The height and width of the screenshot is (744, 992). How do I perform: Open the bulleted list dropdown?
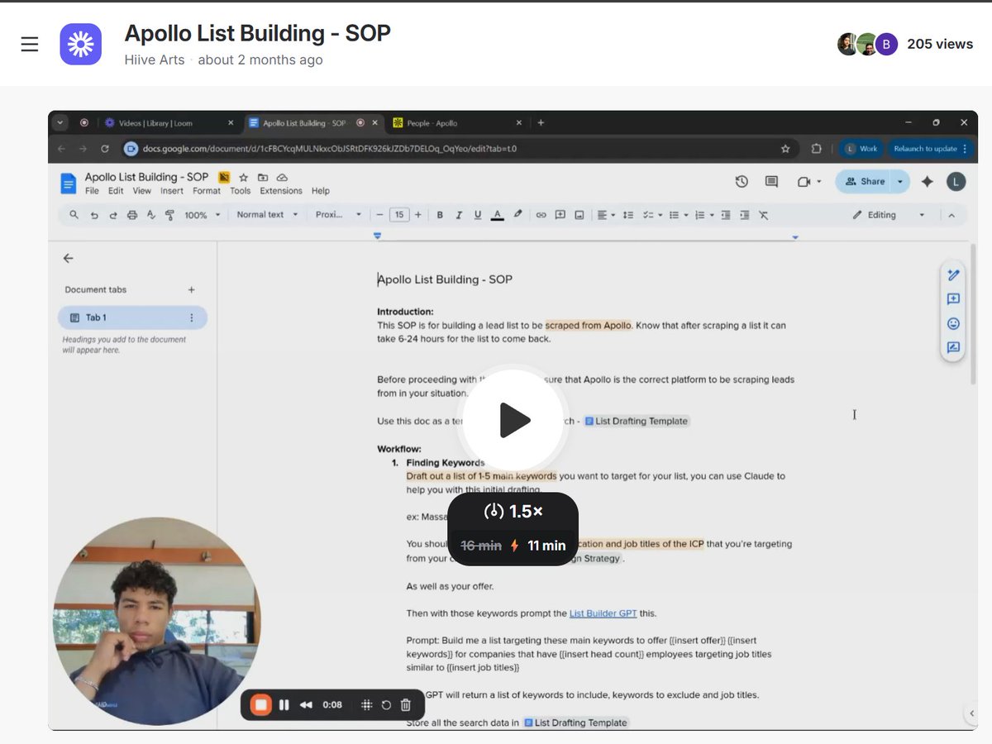[x=678, y=215]
